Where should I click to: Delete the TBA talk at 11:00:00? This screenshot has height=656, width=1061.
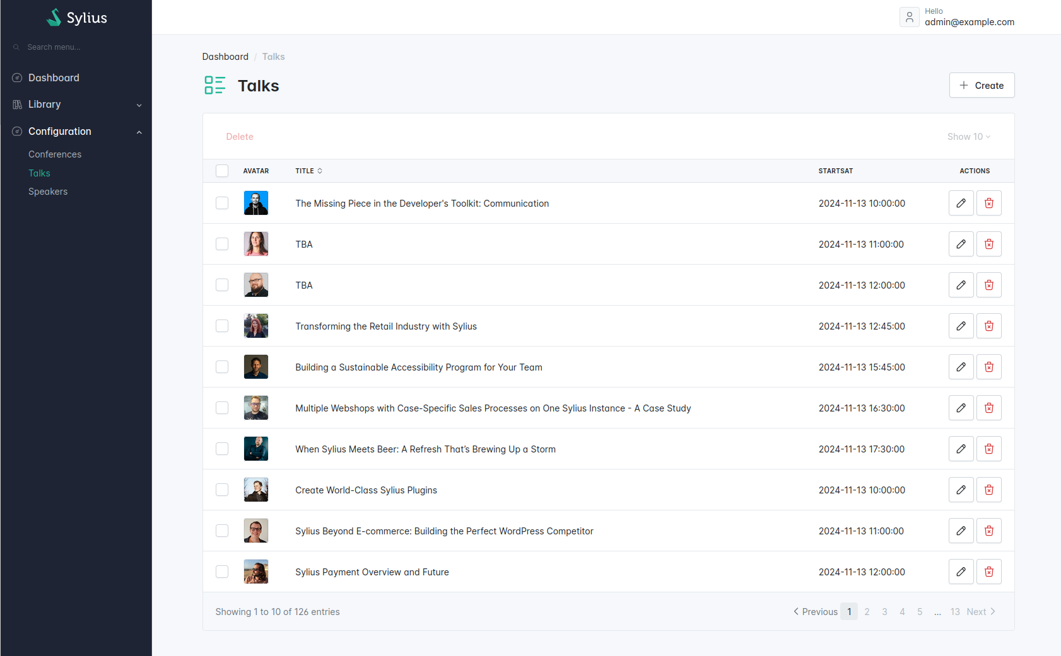(x=988, y=244)
